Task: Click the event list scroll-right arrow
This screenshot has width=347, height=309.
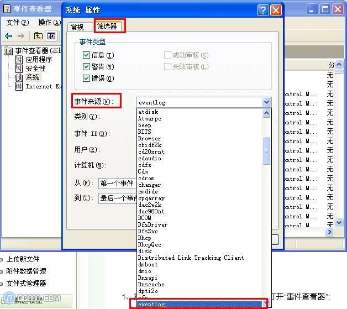Action: 330,232
